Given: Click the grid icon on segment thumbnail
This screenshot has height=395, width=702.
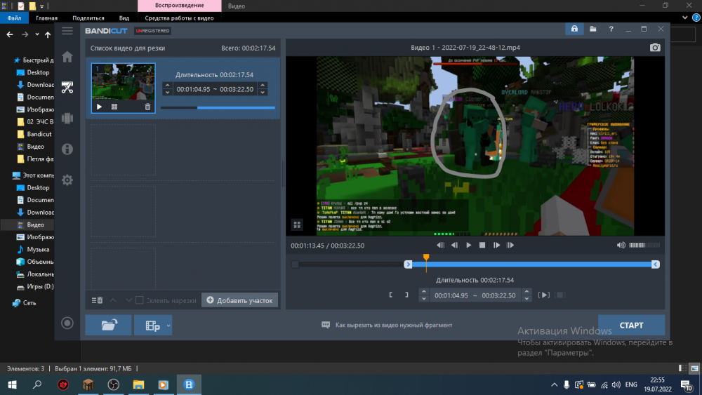Looking at the screenshot, I should 114,107.
